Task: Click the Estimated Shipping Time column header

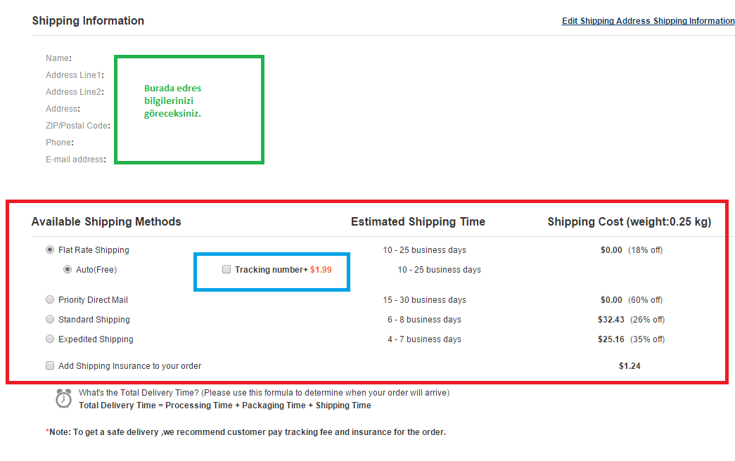Action: 418,221
